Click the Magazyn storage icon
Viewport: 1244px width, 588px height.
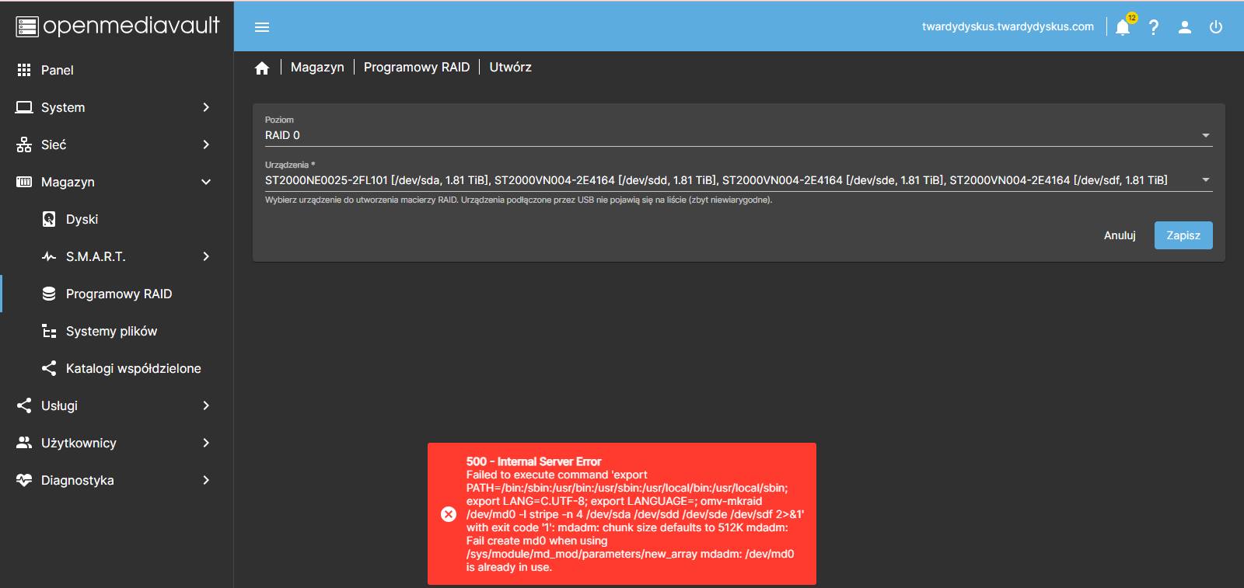(24, 182)
